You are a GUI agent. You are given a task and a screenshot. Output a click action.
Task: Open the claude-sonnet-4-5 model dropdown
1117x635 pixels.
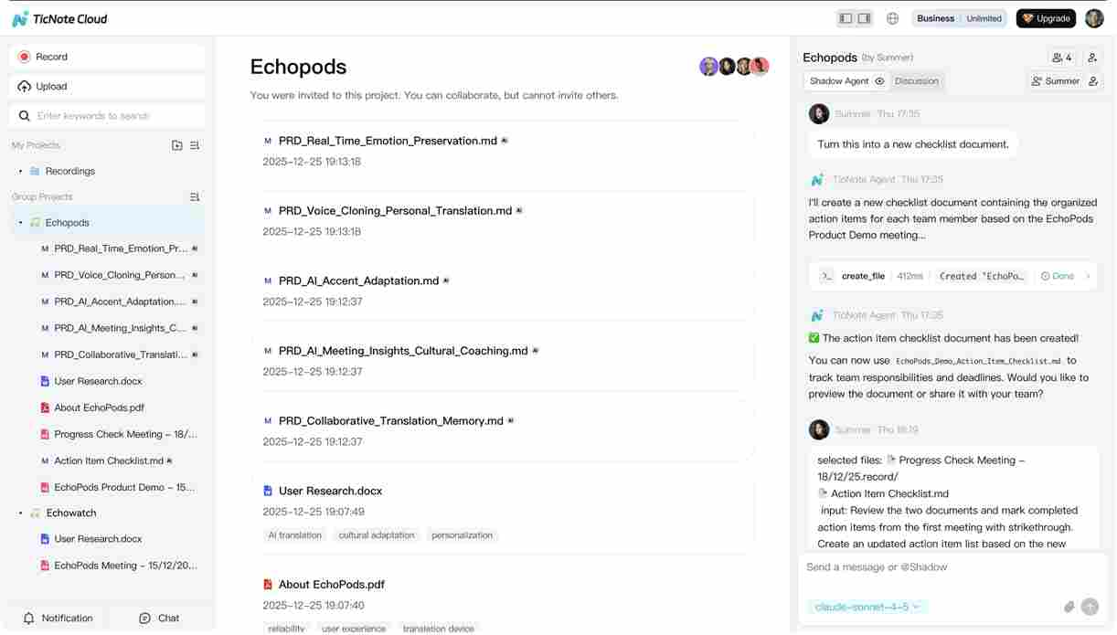click(866, 606)
